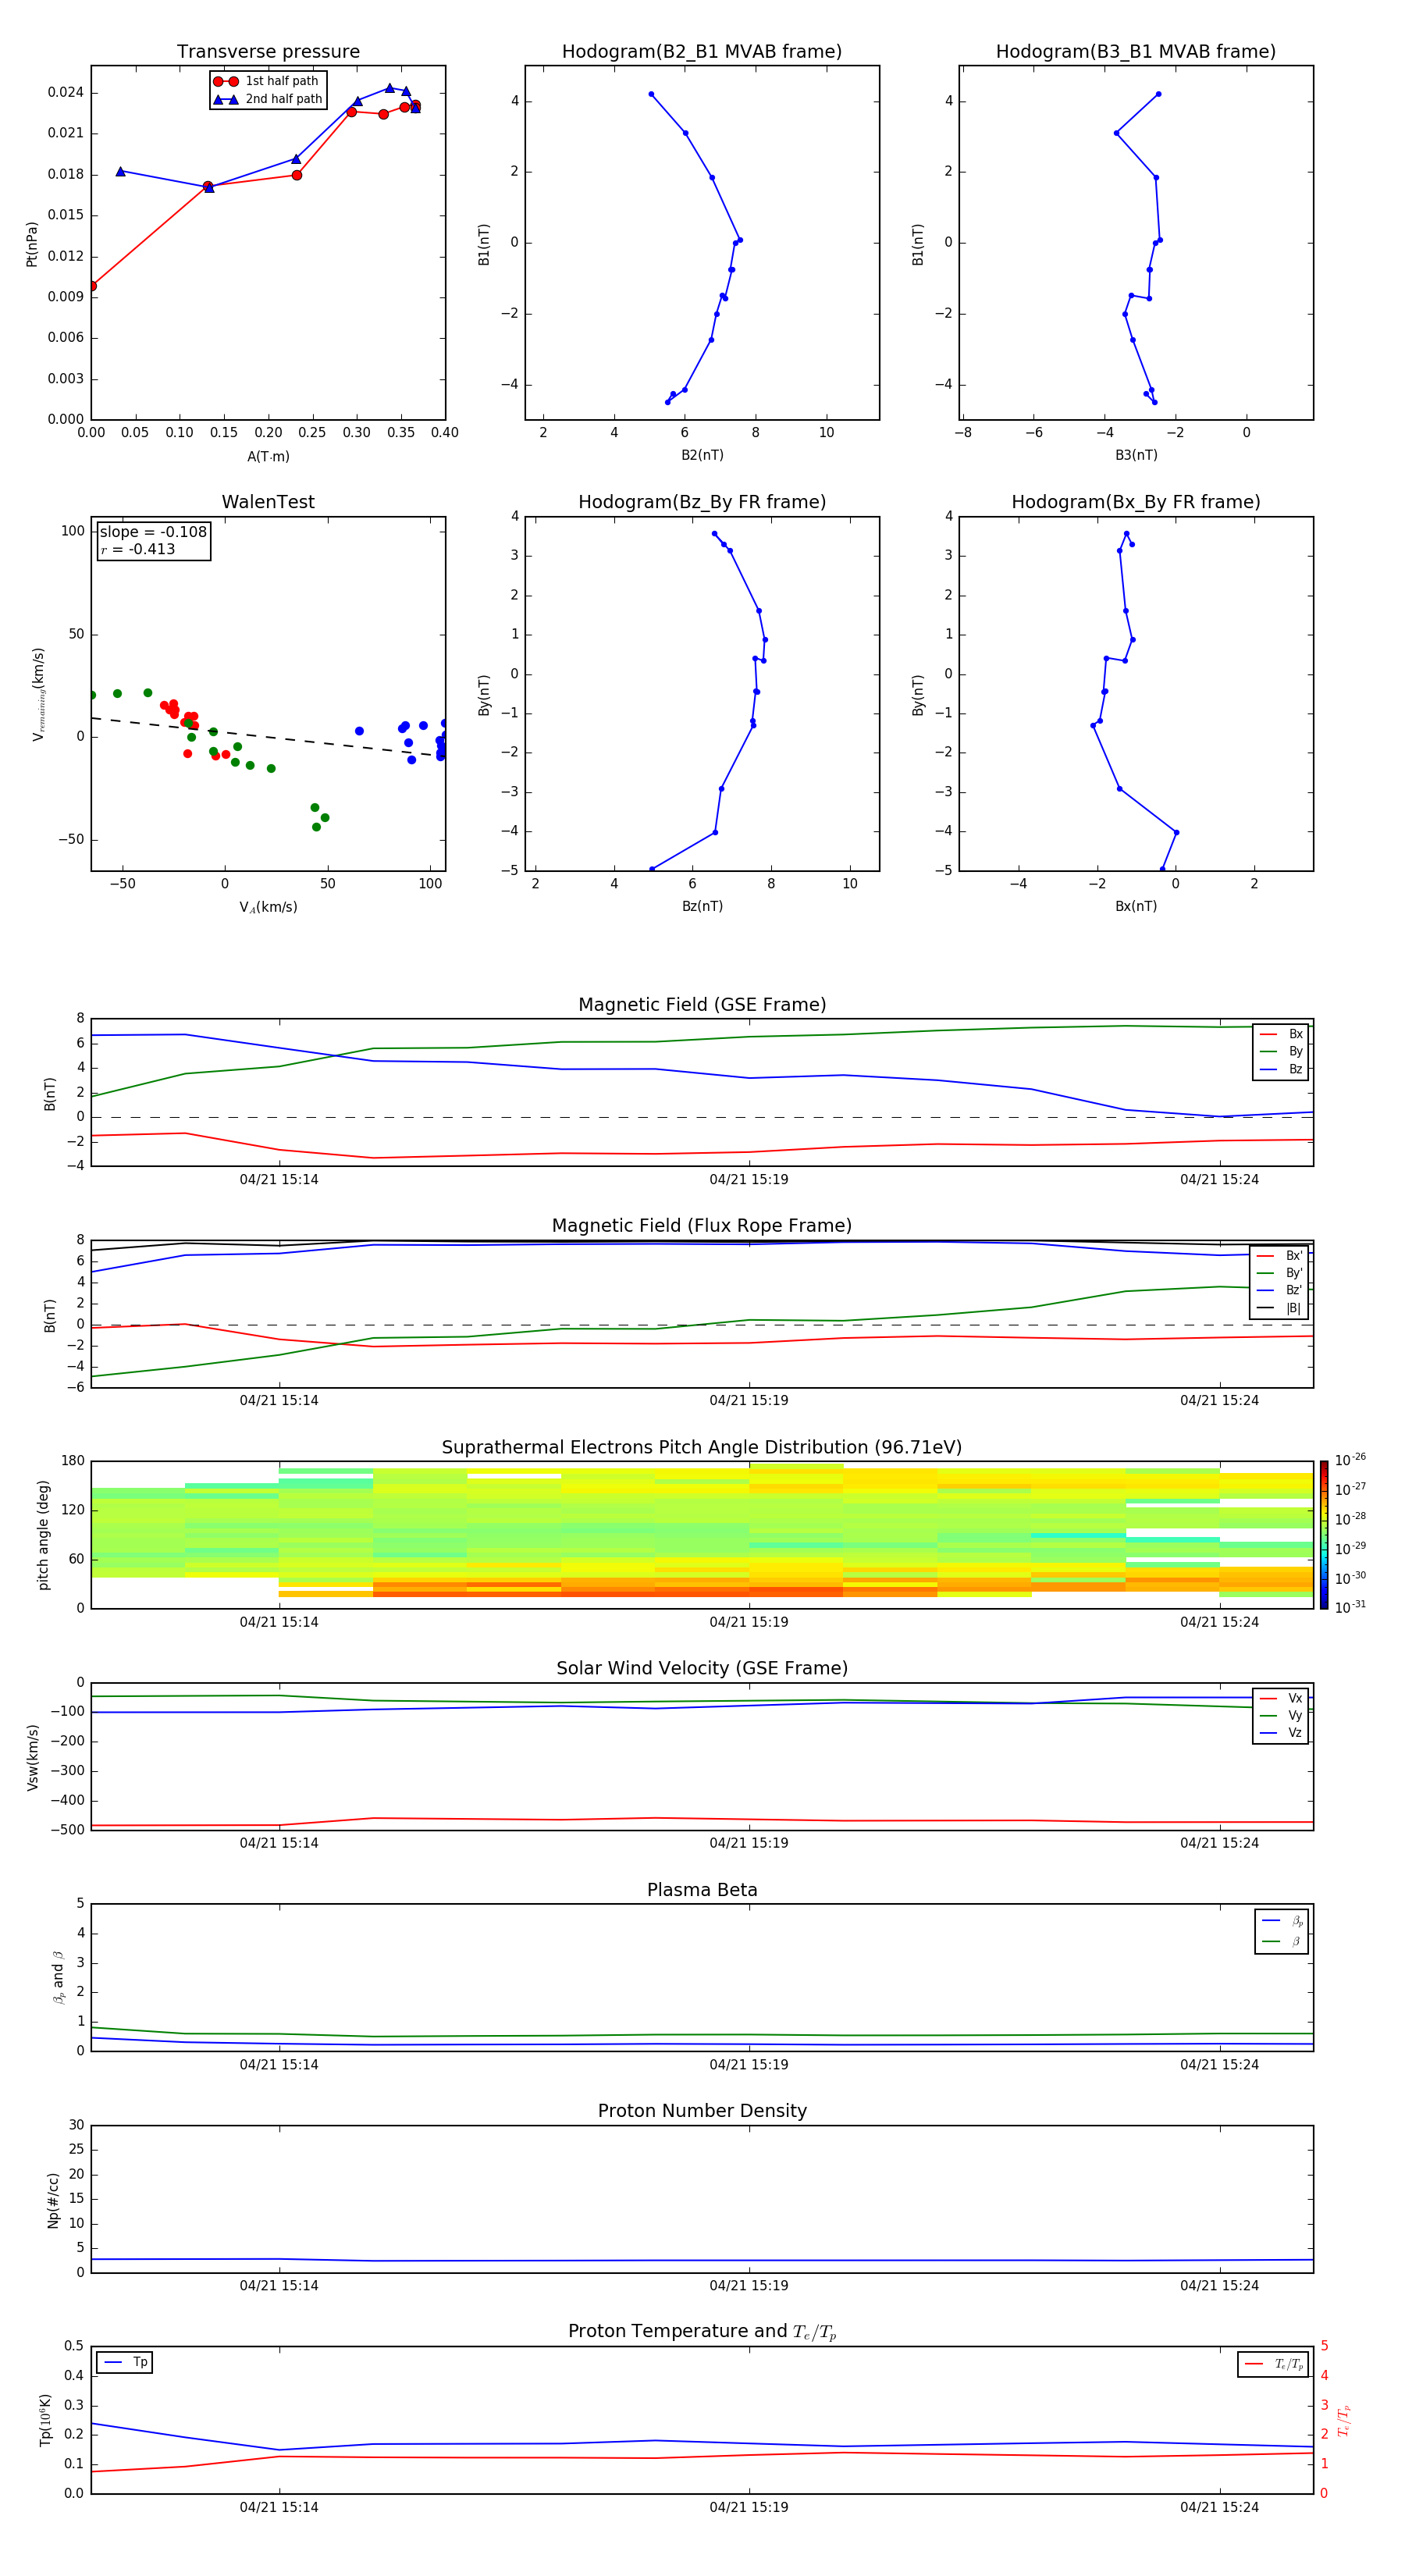Click the 'WalenTest' plot title

click(x=268, y=502)
